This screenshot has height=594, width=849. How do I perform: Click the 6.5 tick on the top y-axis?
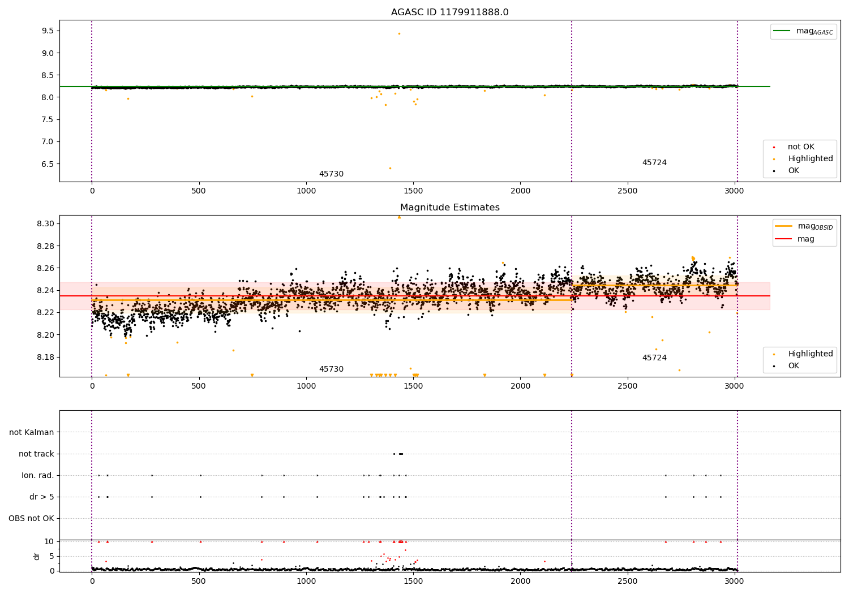pyautogui.click(x=48, y=164)
